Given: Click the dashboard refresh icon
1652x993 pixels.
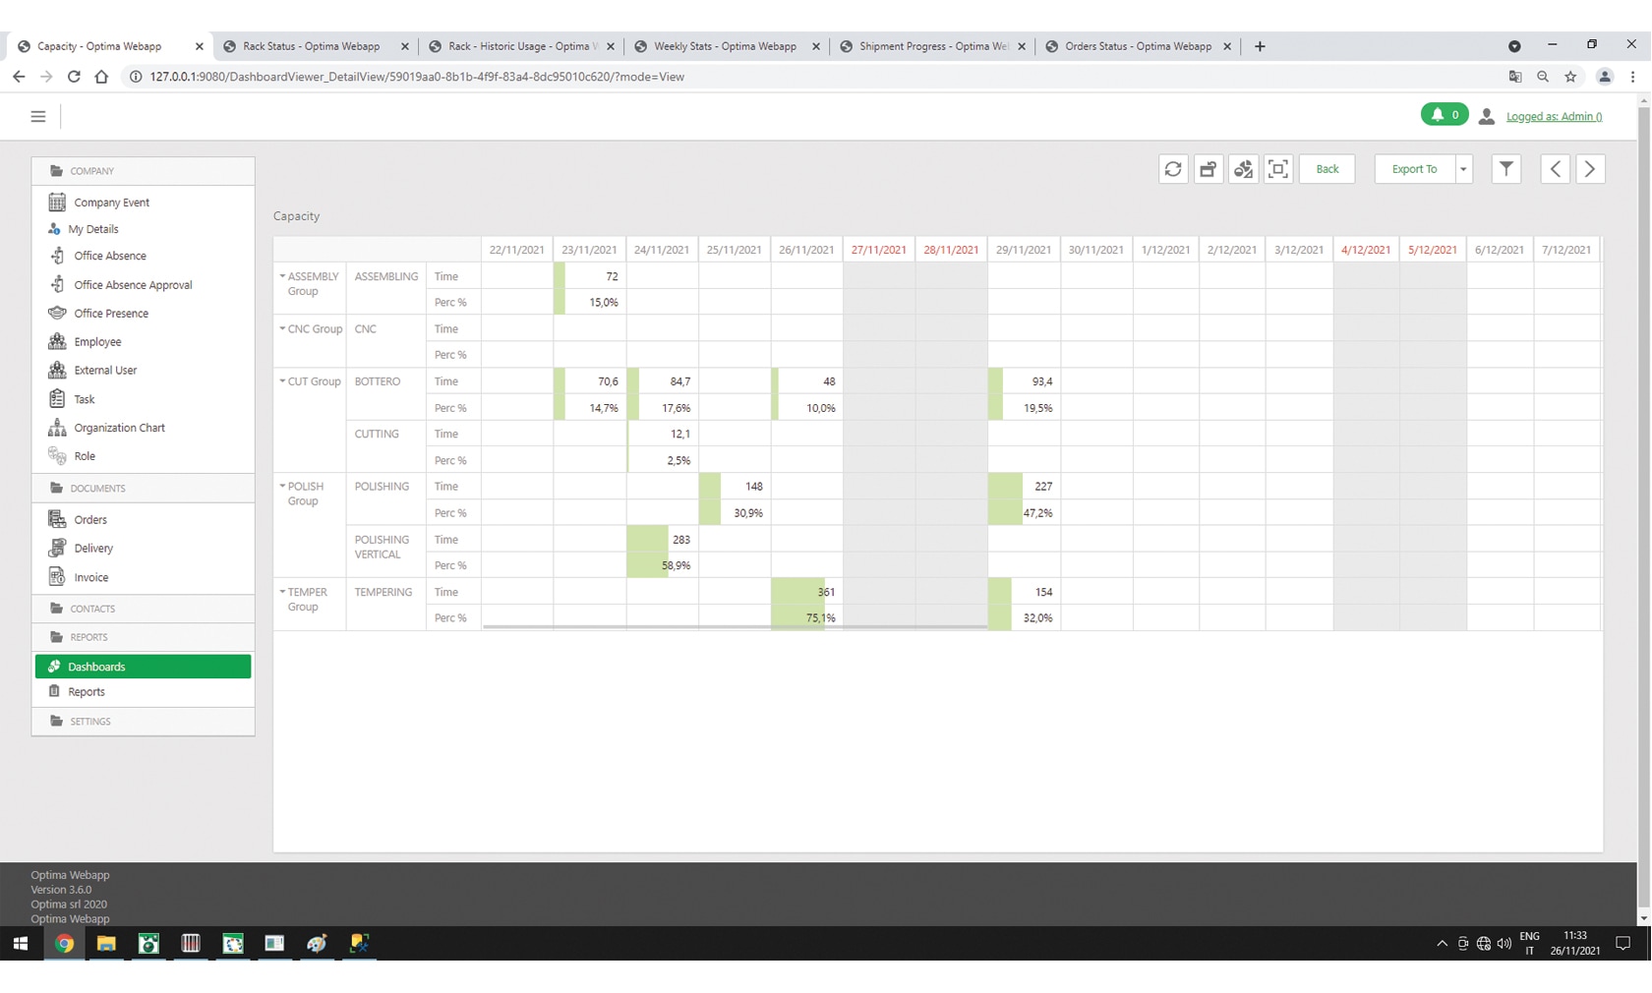Looking at the screenshot, I should point(1173,169).
